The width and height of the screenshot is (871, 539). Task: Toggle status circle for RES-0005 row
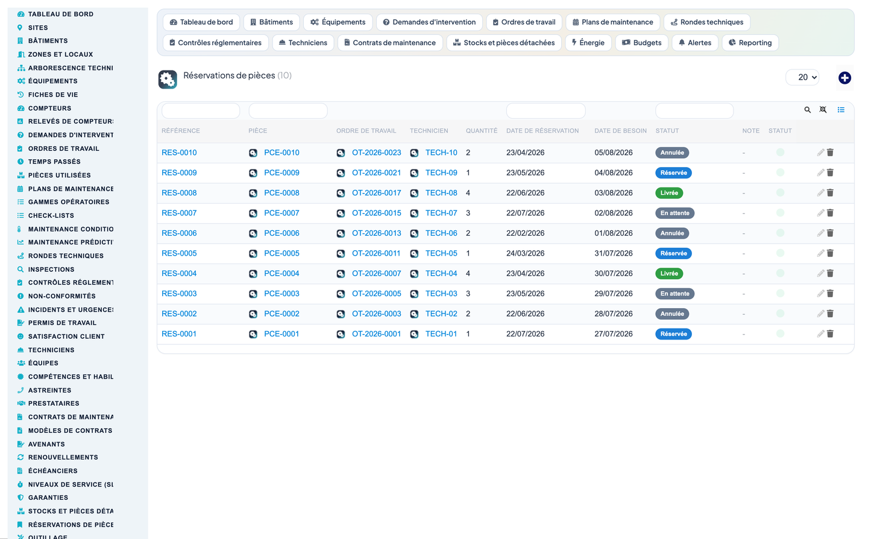point(780,253)
